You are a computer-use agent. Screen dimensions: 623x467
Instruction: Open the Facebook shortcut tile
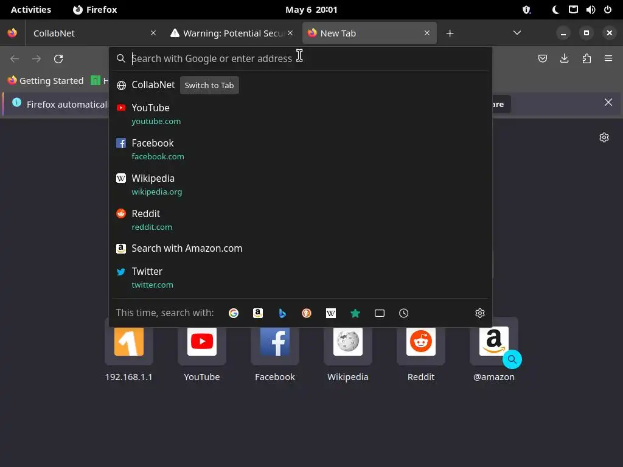click(x=275, y=350)
